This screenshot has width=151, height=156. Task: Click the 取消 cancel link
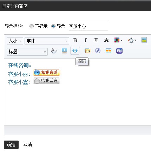click(x=28, y=145)
